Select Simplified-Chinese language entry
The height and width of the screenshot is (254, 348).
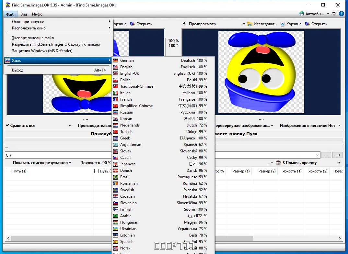tap(163, 106)
